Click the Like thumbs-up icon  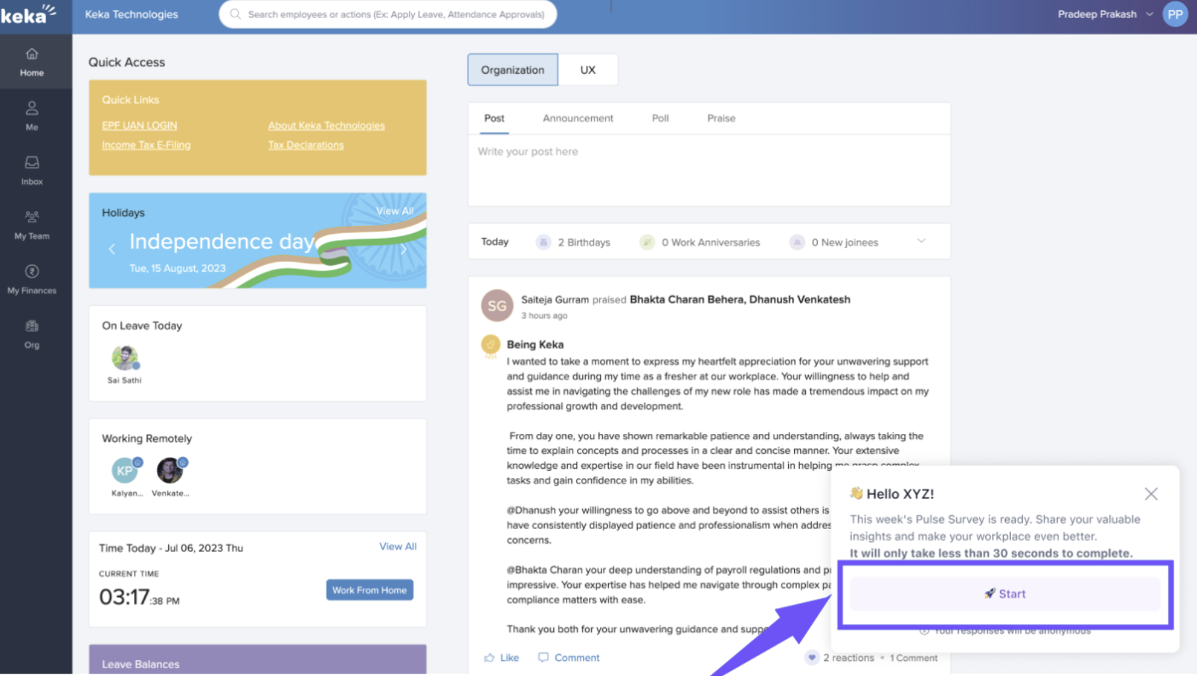click(489, 658)
